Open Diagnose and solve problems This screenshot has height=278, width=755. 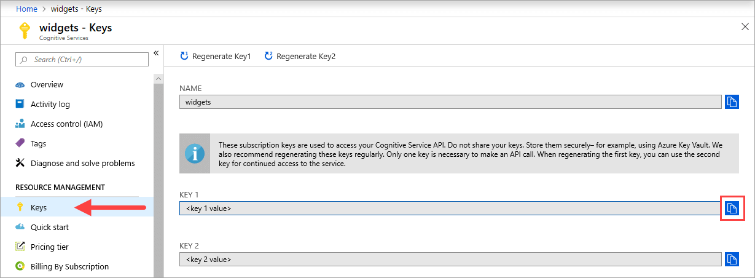[x=82, y=164]
